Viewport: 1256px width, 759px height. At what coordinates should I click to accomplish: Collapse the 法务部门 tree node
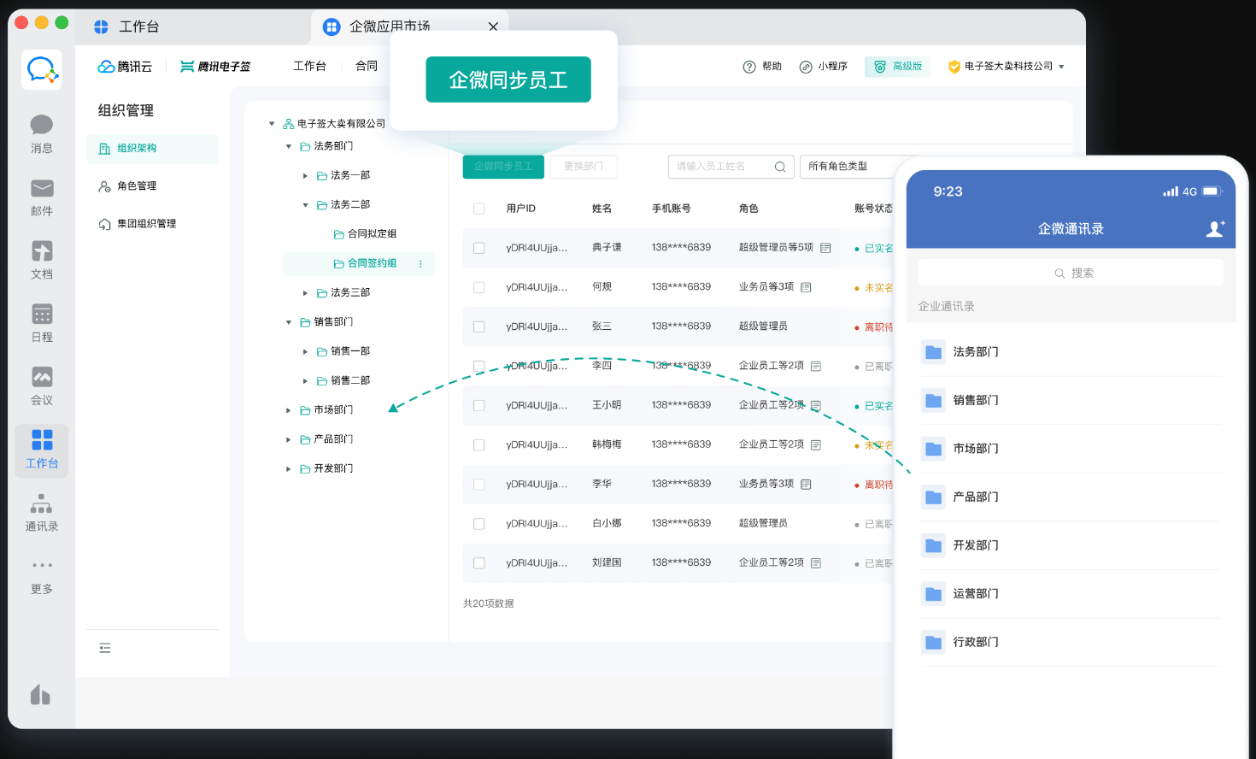click(x=289, y=146)
